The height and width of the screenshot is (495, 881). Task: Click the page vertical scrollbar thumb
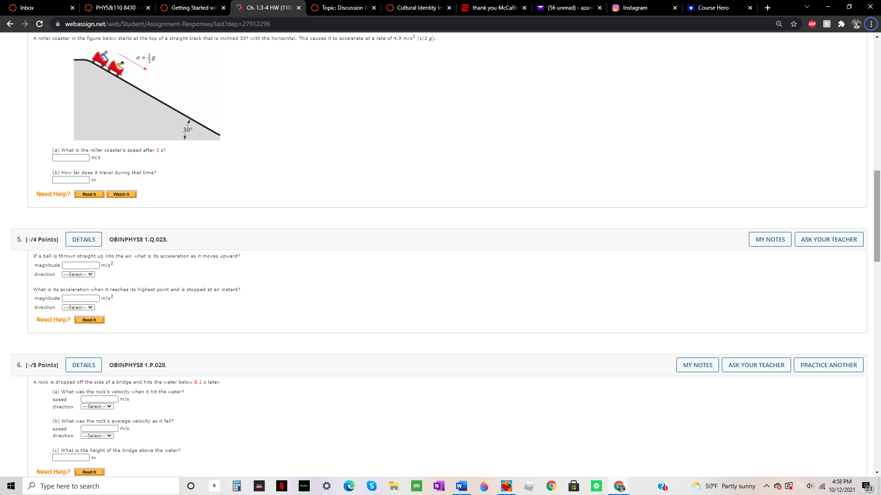[x=877, y=215]
